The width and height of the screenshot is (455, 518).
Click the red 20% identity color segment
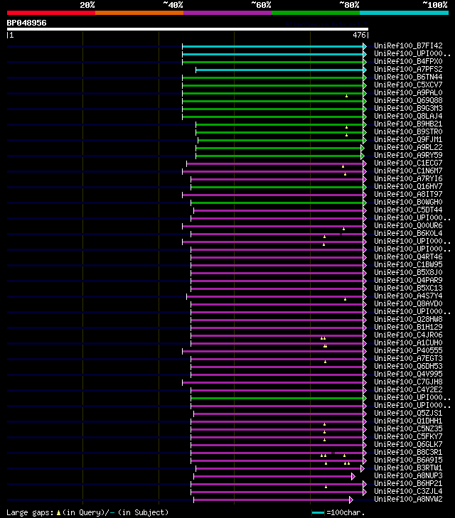51,13
